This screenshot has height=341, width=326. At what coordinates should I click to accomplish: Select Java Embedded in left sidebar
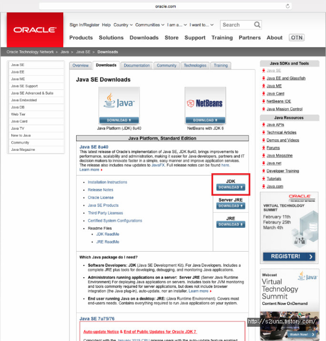pos(36,100)
